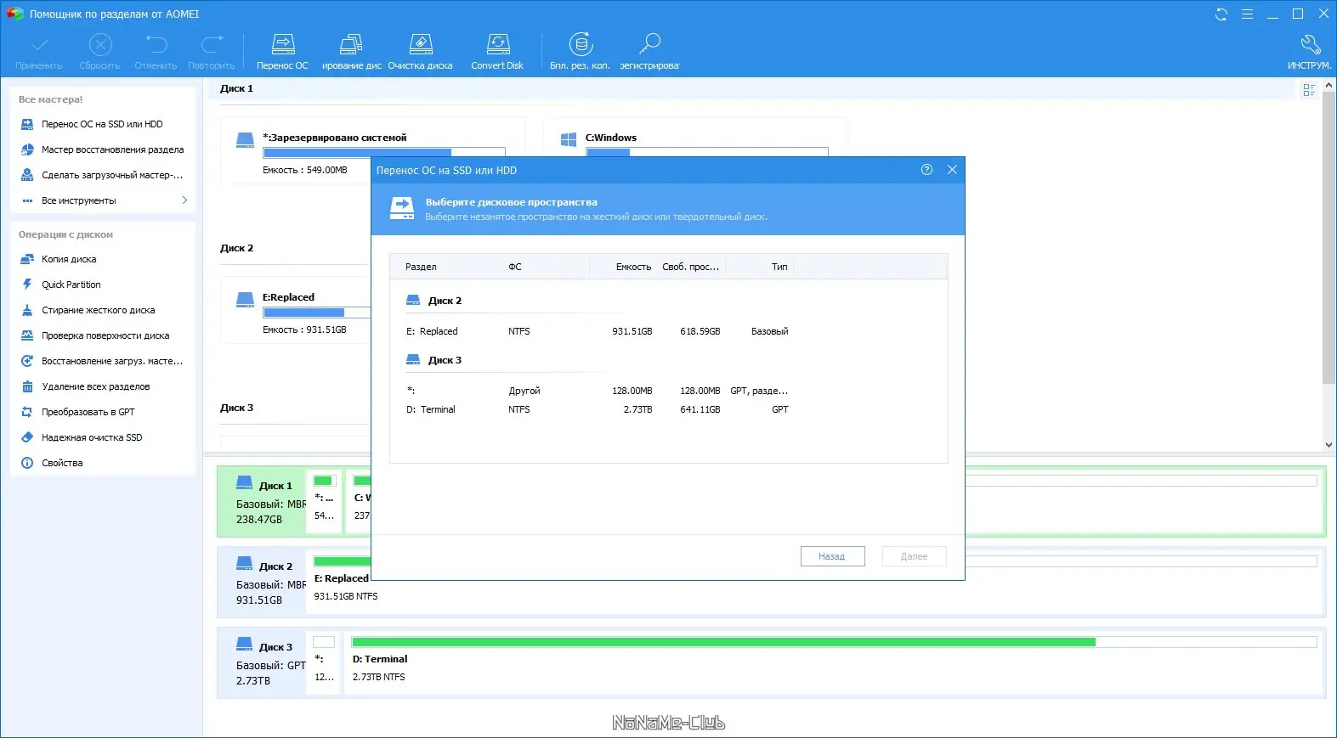Open Надежная очистка SSD
1337x738 pixels.
pyautogui.click(x=102, y=437)
